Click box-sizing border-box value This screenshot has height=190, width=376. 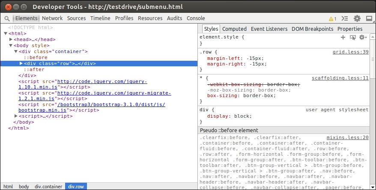tap(258, 95)
